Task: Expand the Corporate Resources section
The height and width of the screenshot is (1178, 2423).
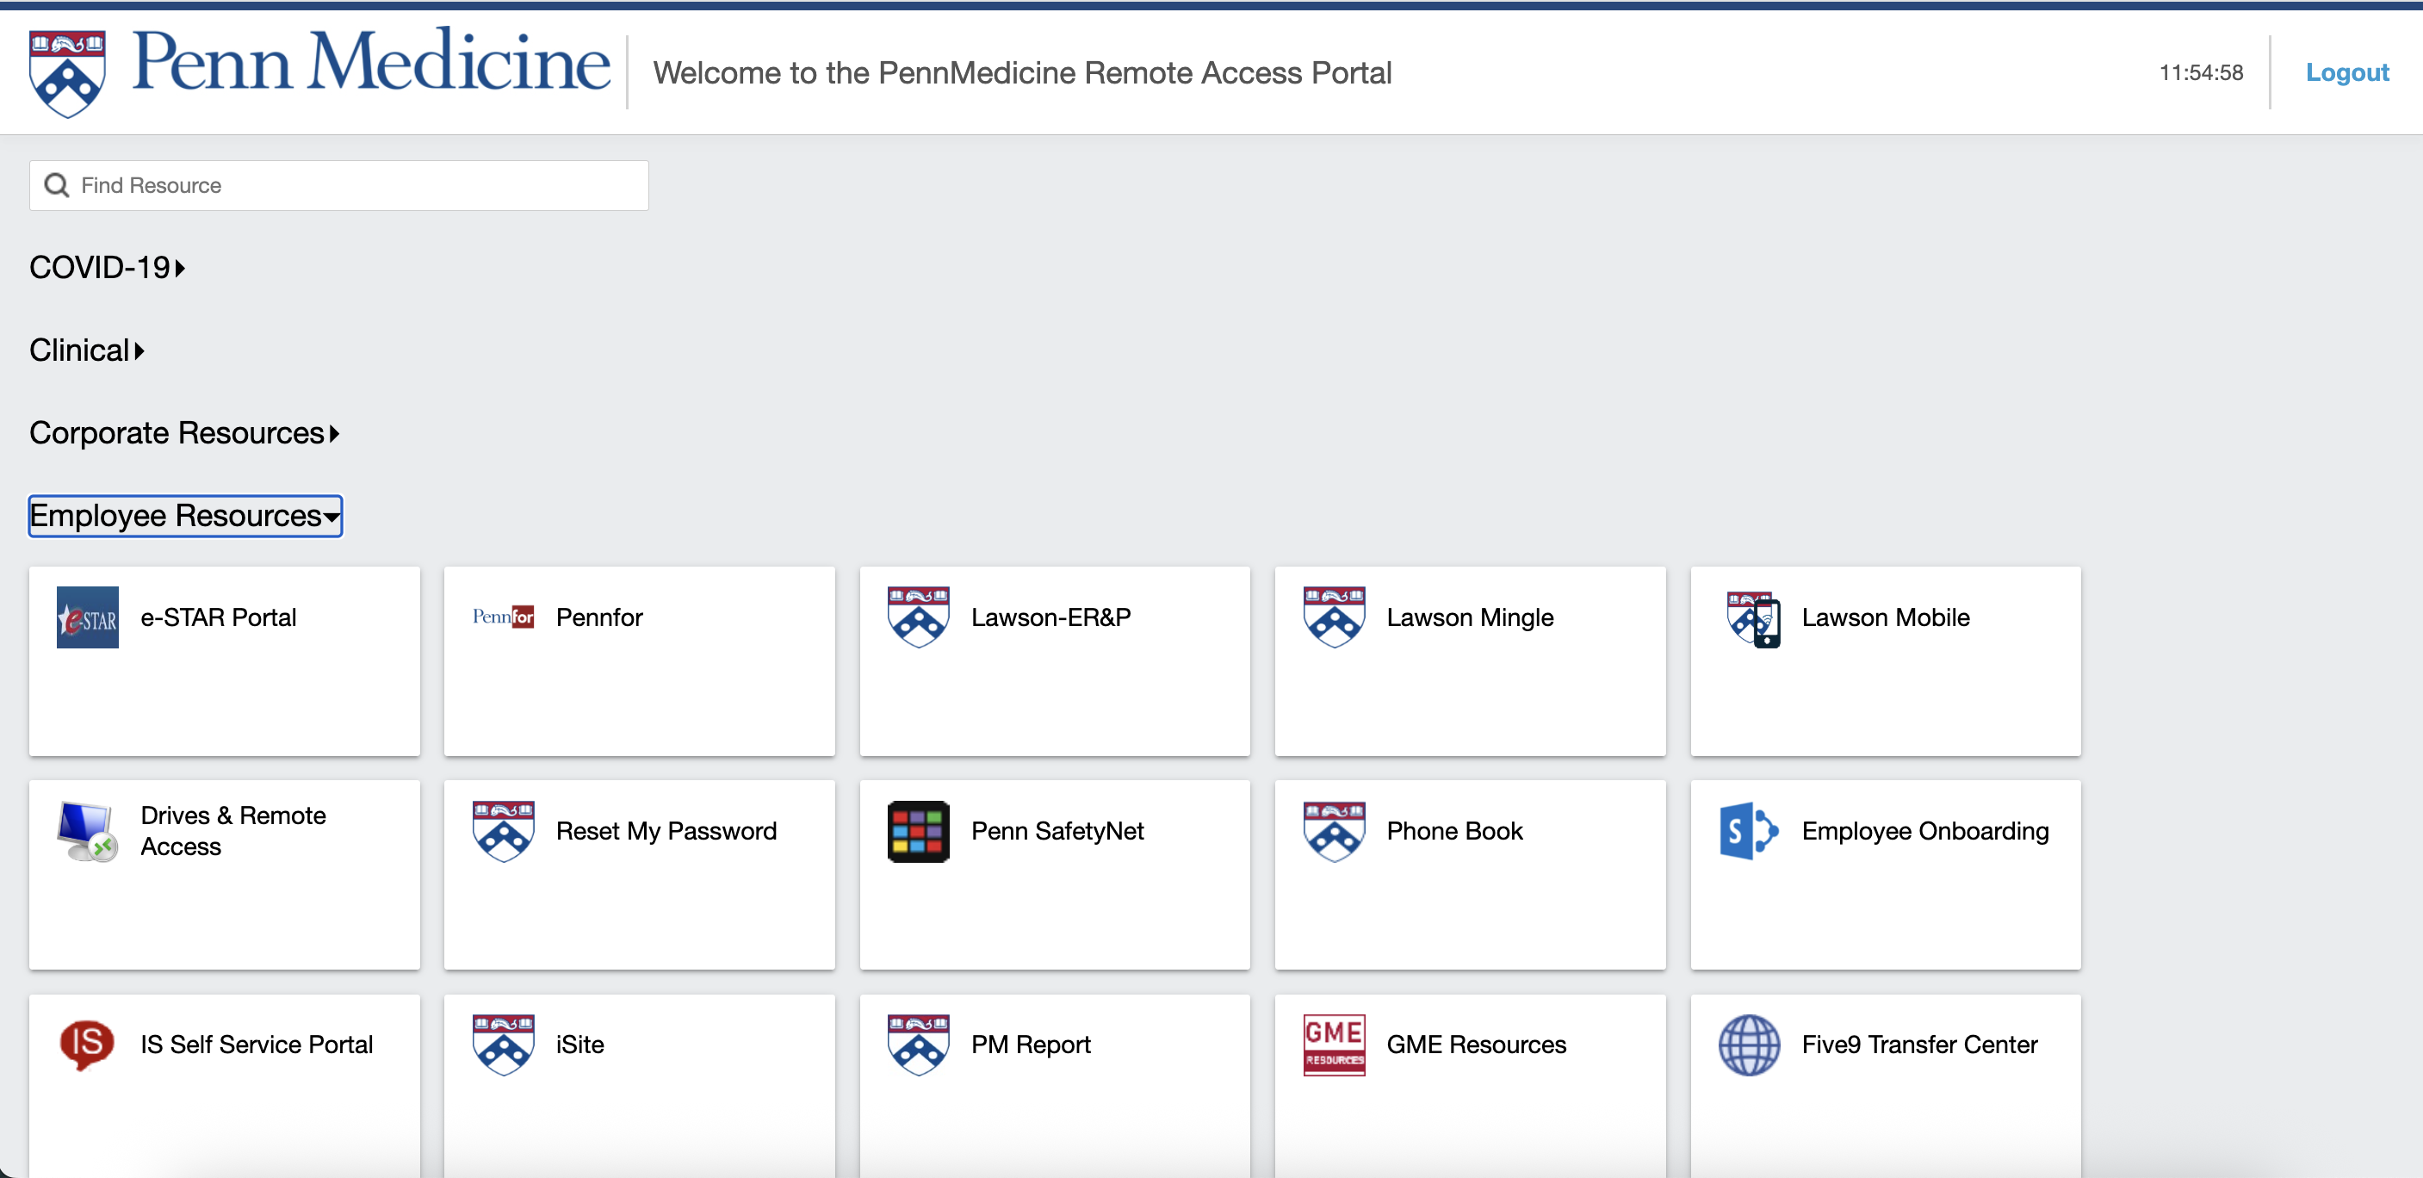Action: pos(184,433)
